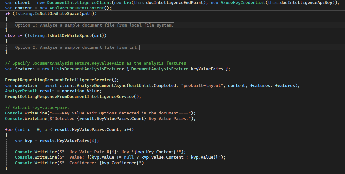
Task: Click the for keyword of the loop
Action: [9, 130]
